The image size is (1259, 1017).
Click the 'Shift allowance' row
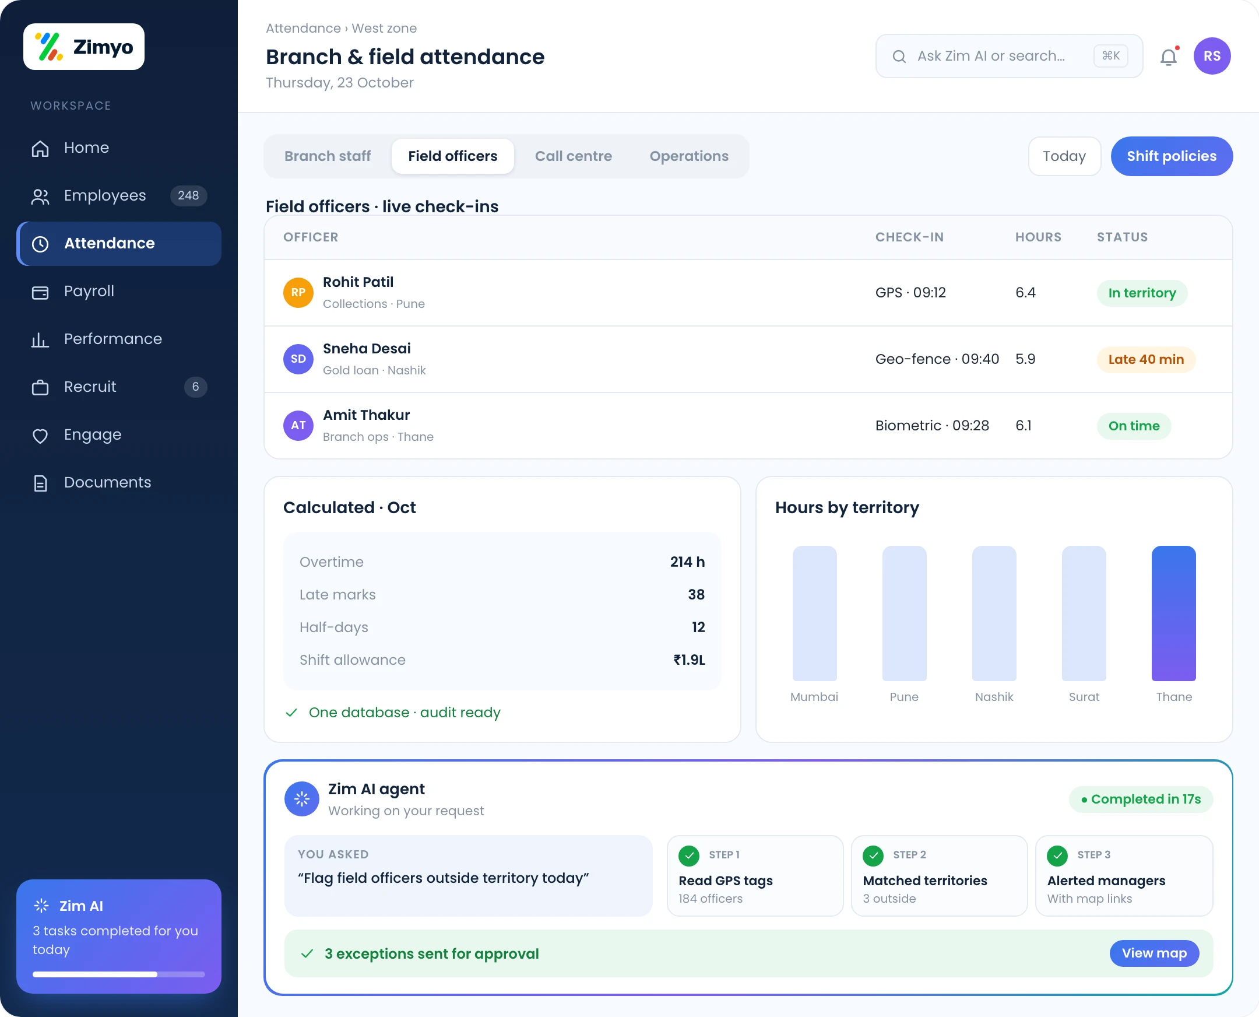[502, 660]
